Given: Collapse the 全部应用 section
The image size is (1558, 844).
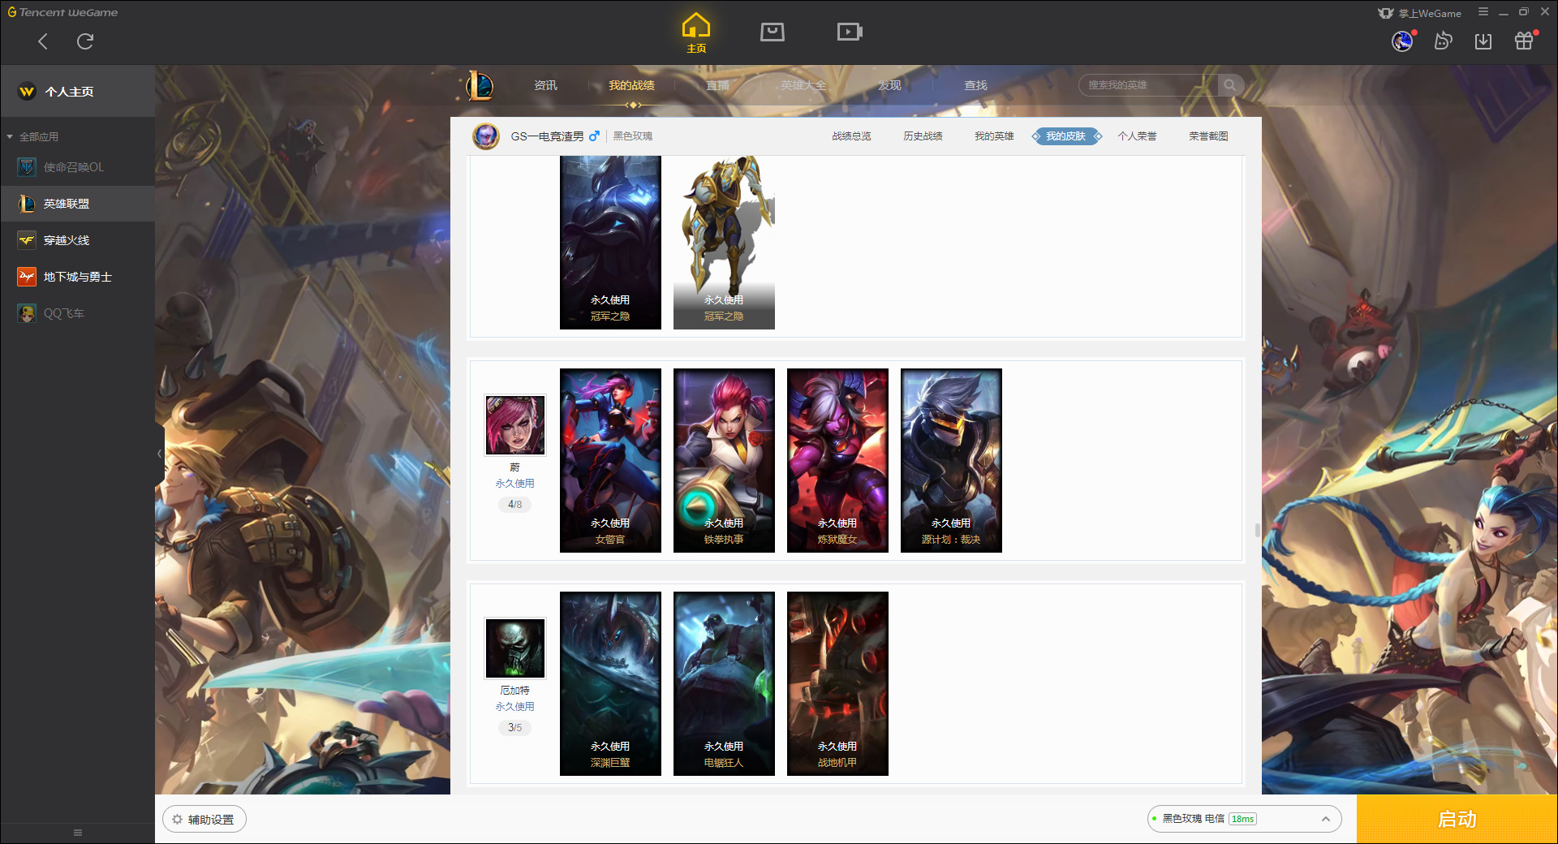Looking at the screenshot, I should click(32, 137).
